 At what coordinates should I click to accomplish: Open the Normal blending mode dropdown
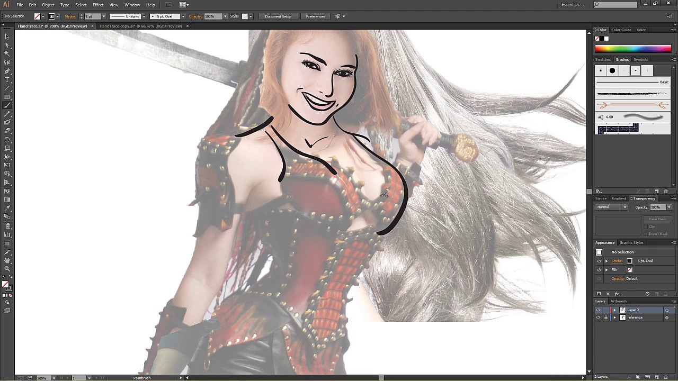[x=611, y=207]
